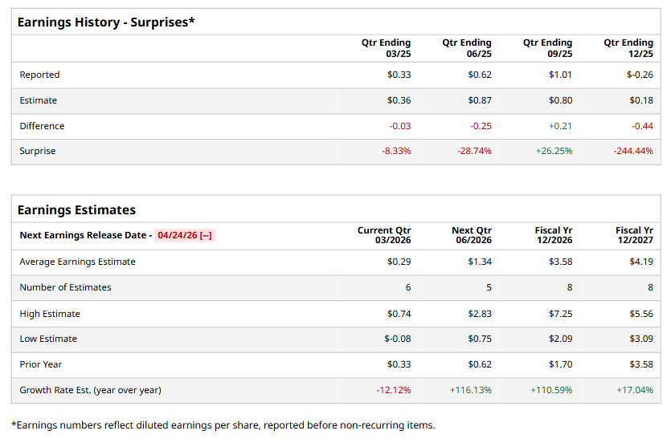
Task: Click the 04/24/26 earnings release date
Action: [185, 235]
